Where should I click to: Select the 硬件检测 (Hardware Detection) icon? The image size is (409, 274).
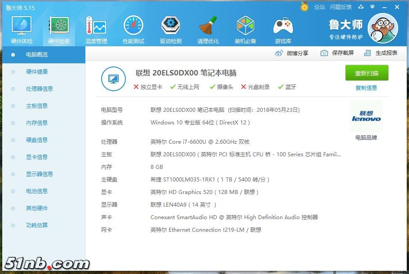coord(58,28)
